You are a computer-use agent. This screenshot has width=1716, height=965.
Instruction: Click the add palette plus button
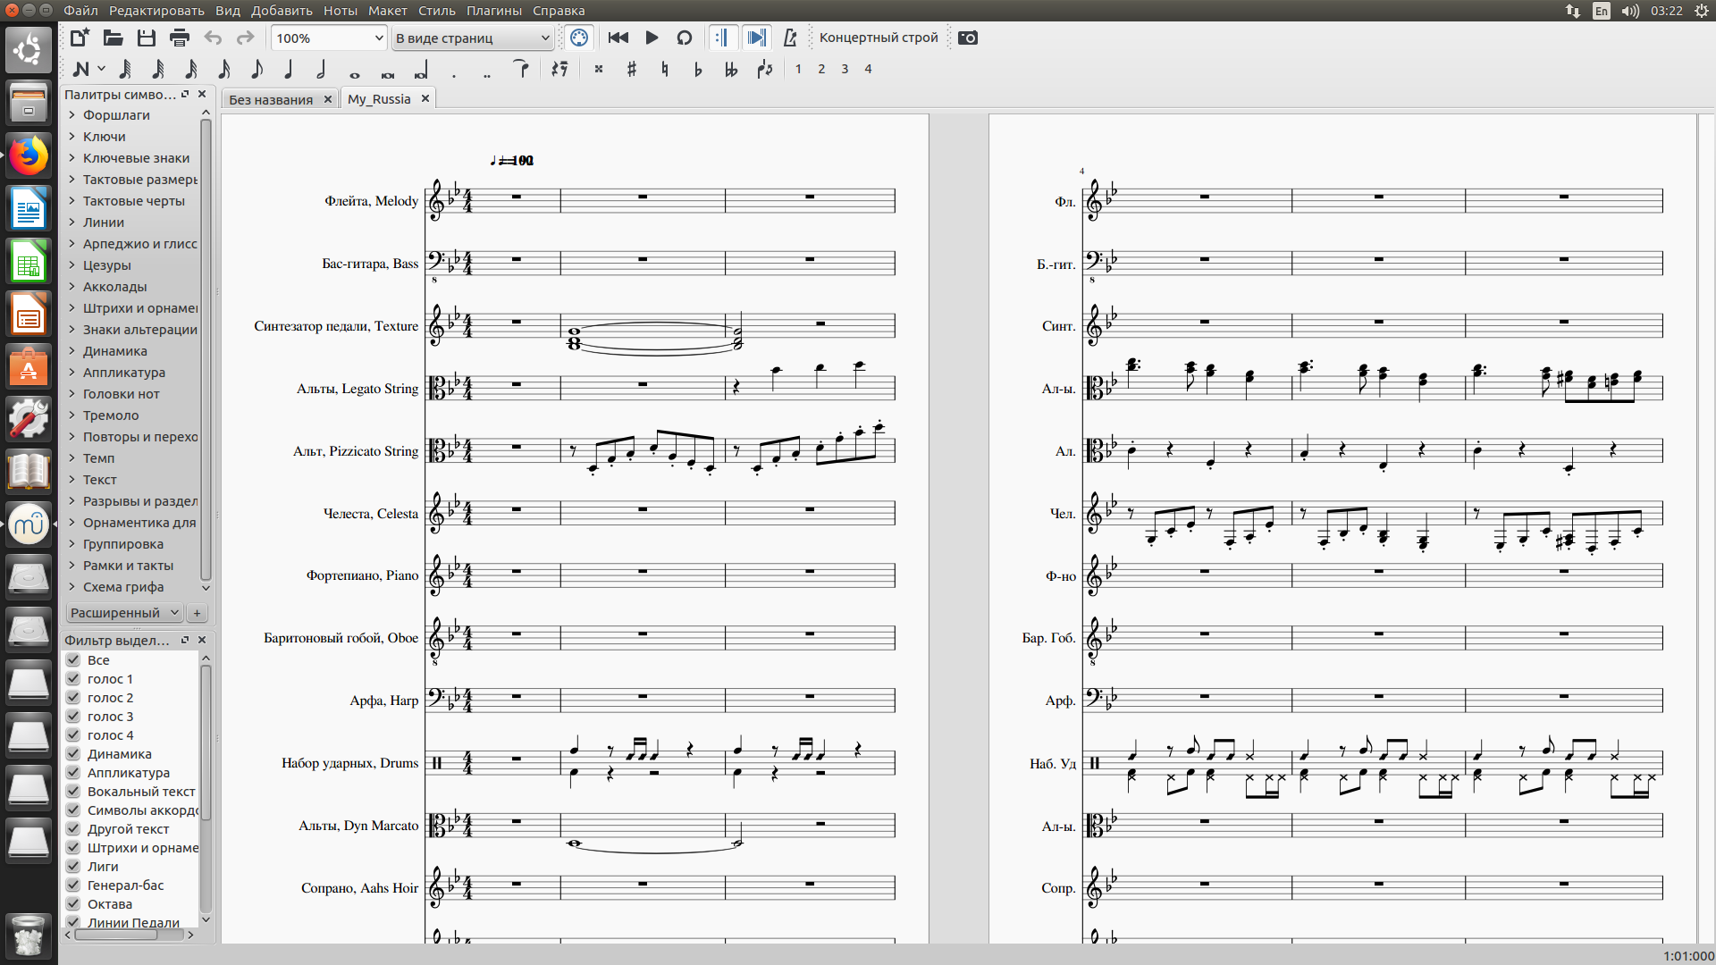(x=198, y=613)
